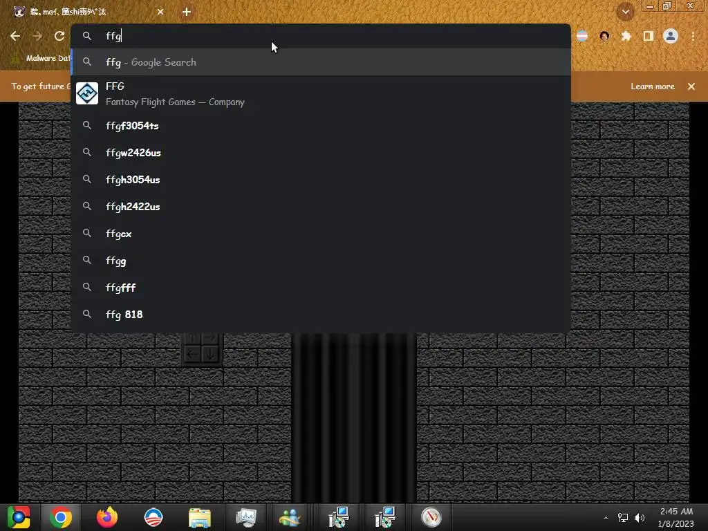Open the Malware Dat bookmark
Image resolution: width=708 pixels, height=531 pixels.
click(41, 58)
